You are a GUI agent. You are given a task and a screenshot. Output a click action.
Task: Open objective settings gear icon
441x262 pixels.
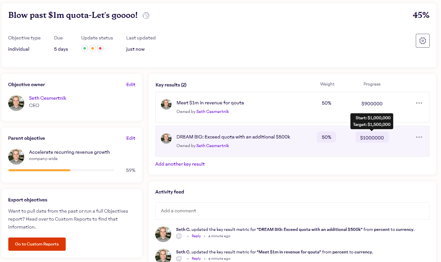[422, 41]
